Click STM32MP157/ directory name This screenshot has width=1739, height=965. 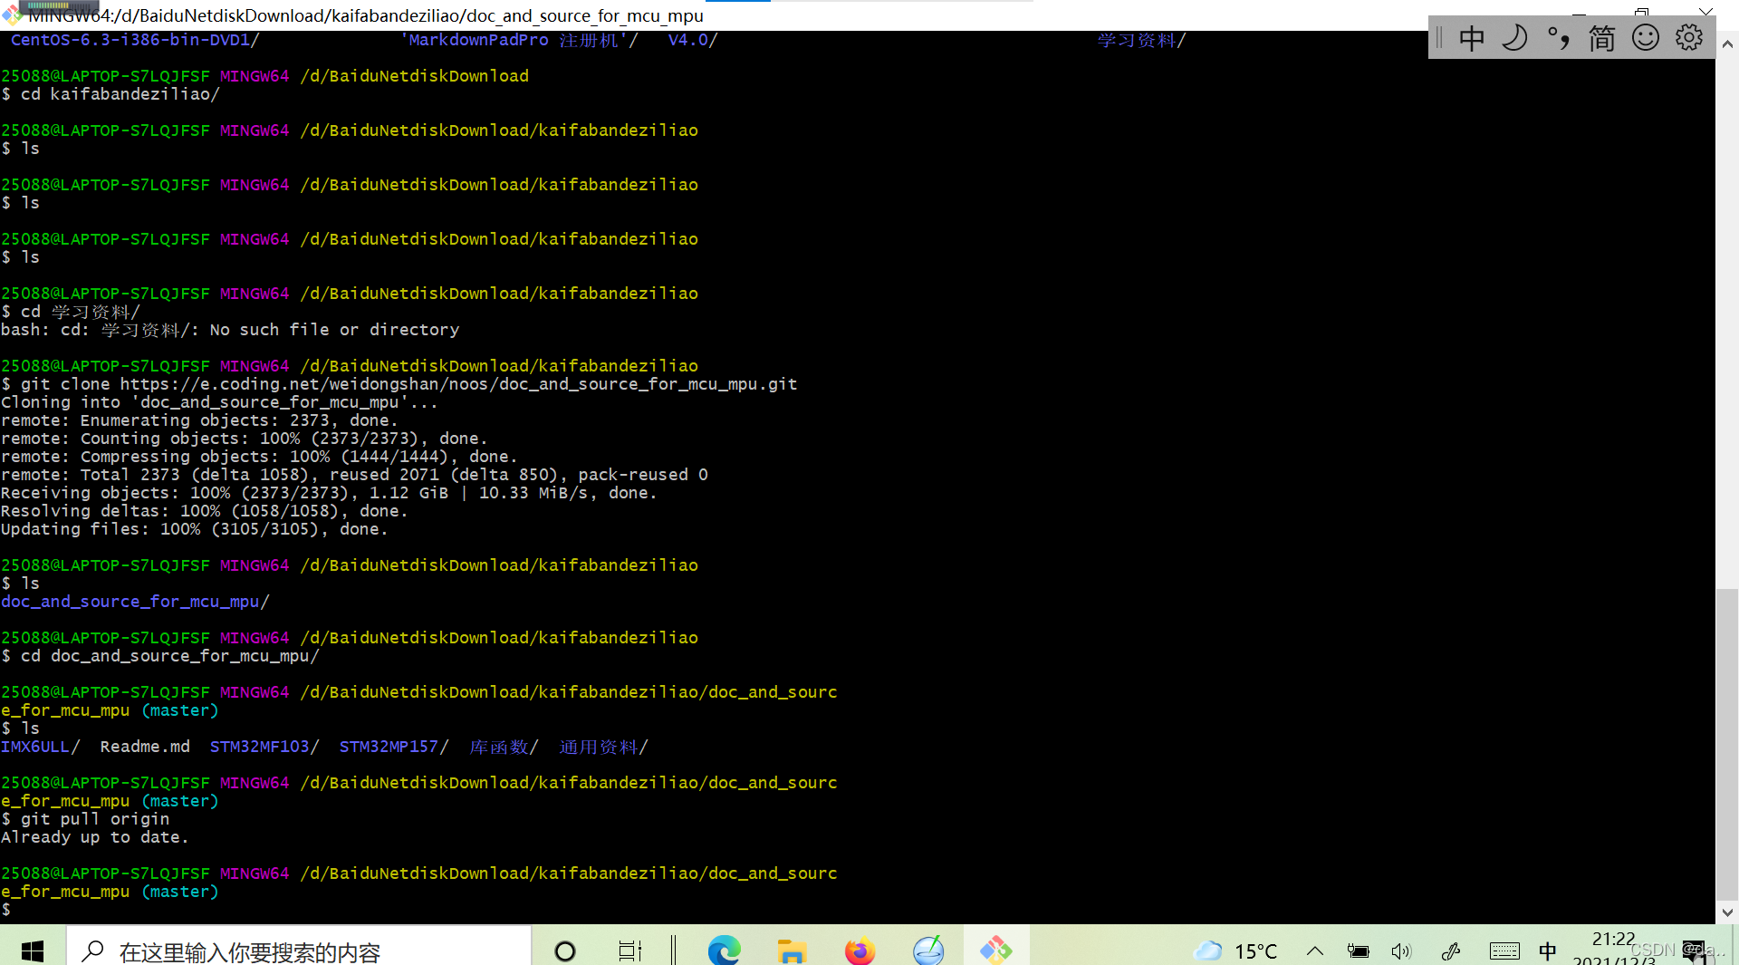[394, 747]
